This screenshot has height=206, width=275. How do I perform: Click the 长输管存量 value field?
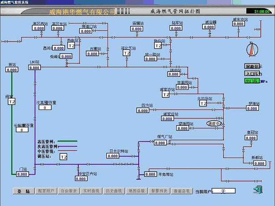22,130
